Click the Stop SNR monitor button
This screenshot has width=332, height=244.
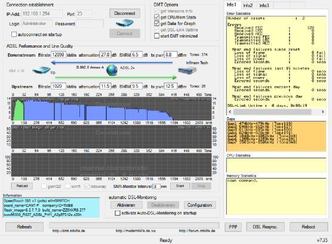pos(201,186)
